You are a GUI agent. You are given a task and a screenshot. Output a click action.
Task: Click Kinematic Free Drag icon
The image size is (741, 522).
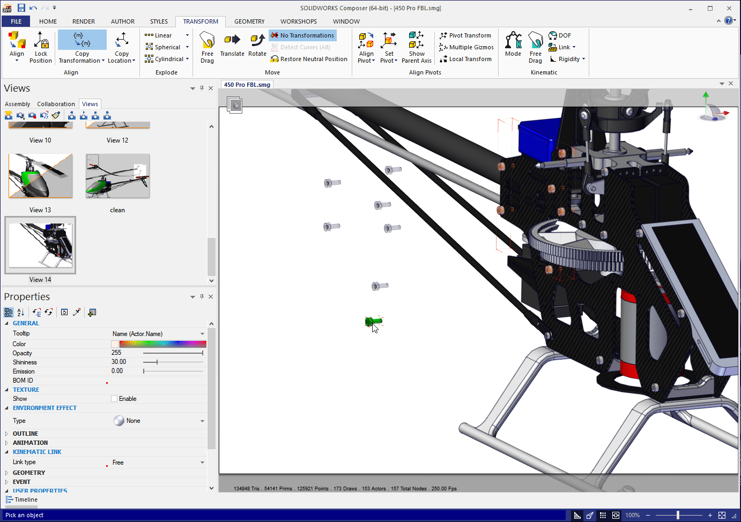click(x=535, y=40)
